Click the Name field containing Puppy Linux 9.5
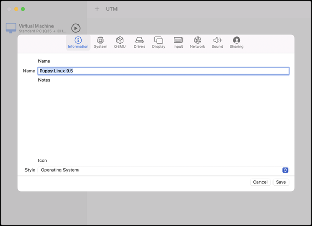 point(163,71)
